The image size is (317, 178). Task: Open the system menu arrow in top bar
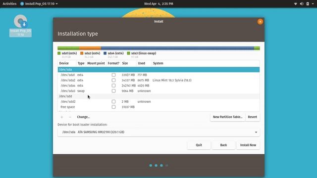click(x=313, y=4)
